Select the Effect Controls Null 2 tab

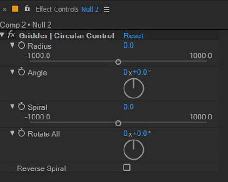67,9
